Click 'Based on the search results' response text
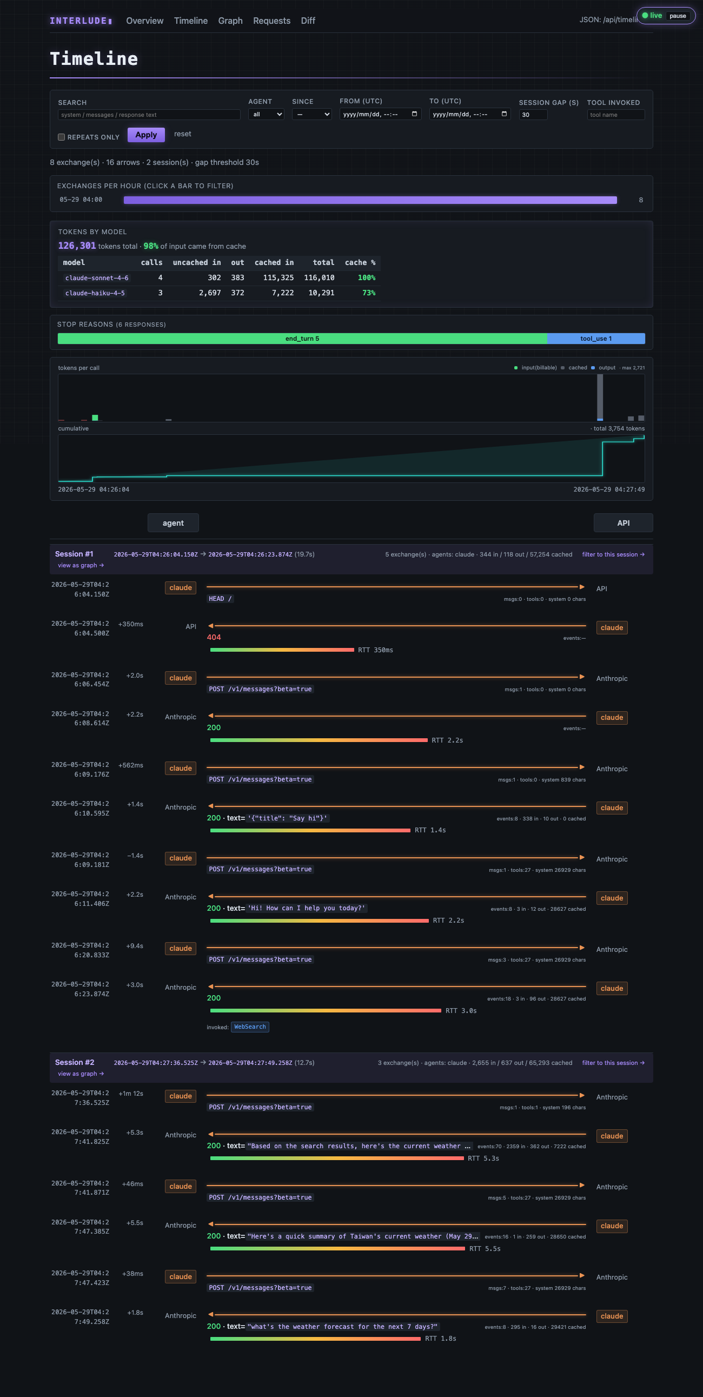The width and height of the screenshot is (703, 1397). 359,1146
